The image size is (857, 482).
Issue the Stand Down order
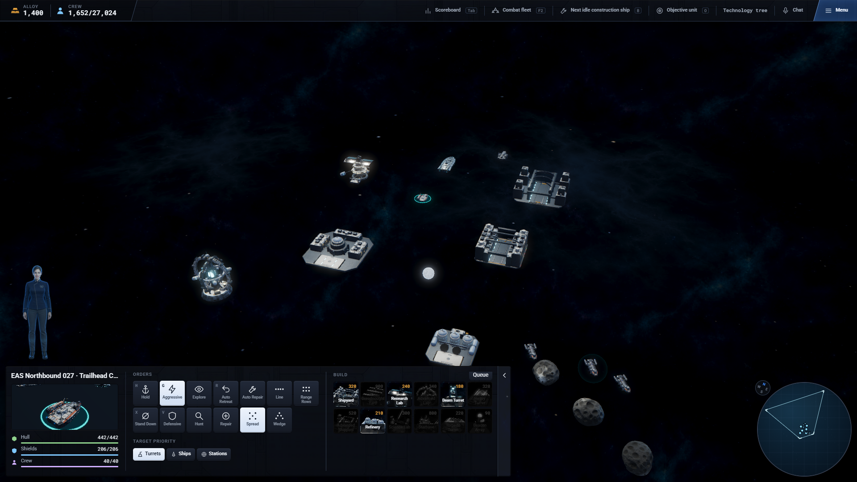[146, 420]
